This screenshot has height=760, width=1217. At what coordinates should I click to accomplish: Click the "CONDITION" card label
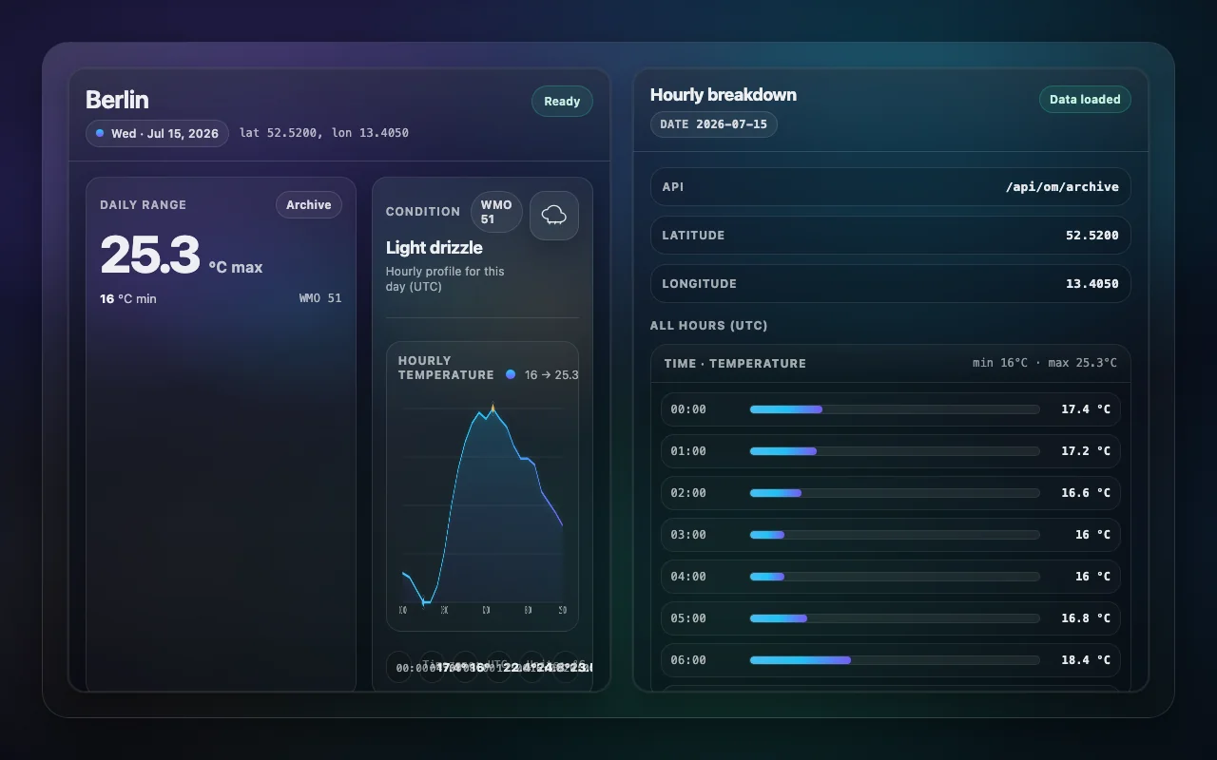click(423, 212)
